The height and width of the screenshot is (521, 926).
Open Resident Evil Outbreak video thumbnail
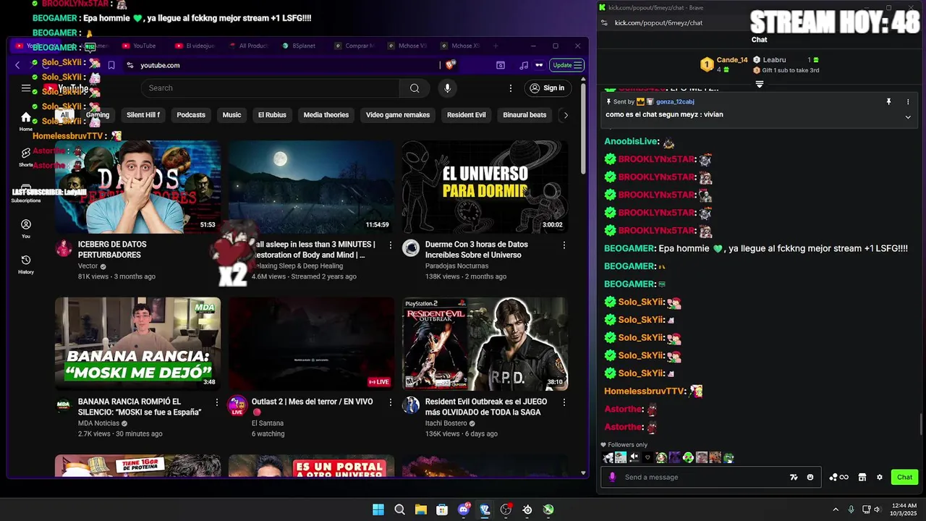pyautogui.click(x=485, y=344)
